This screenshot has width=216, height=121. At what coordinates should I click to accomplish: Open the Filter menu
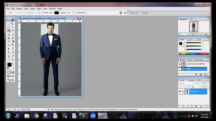point(39,8)
